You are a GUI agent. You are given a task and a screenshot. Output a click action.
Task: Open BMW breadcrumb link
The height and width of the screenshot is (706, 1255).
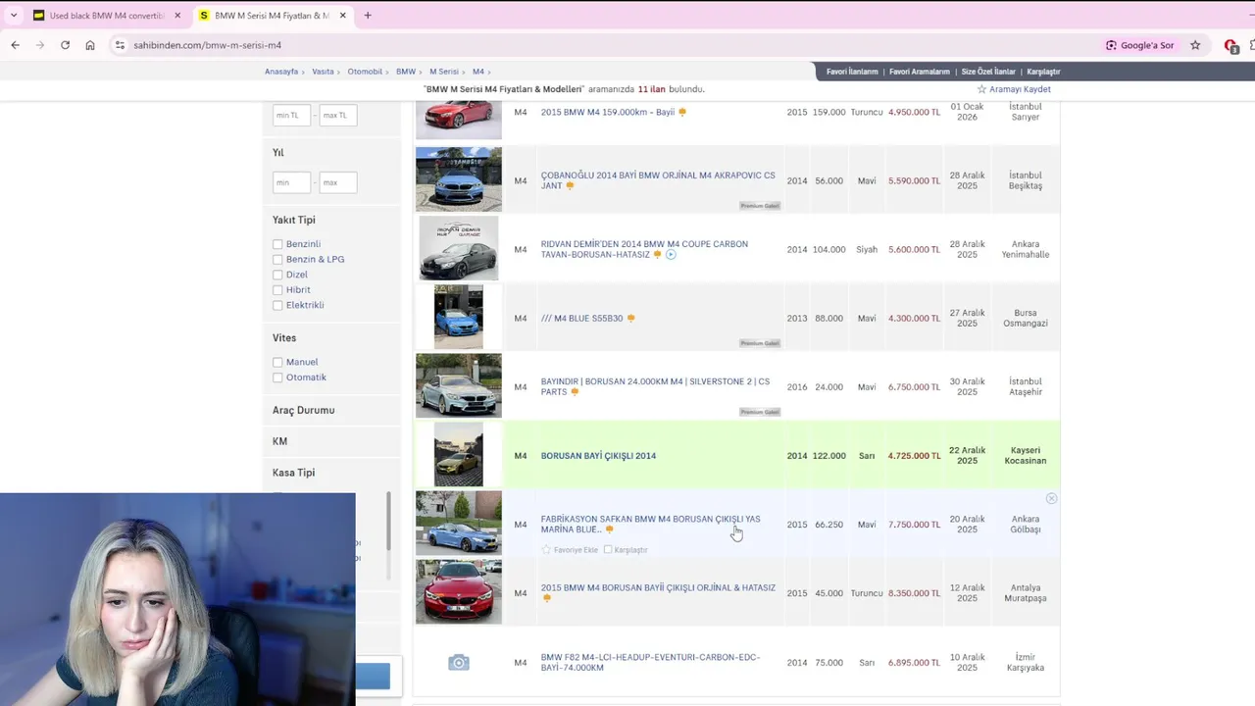(406, 72)
